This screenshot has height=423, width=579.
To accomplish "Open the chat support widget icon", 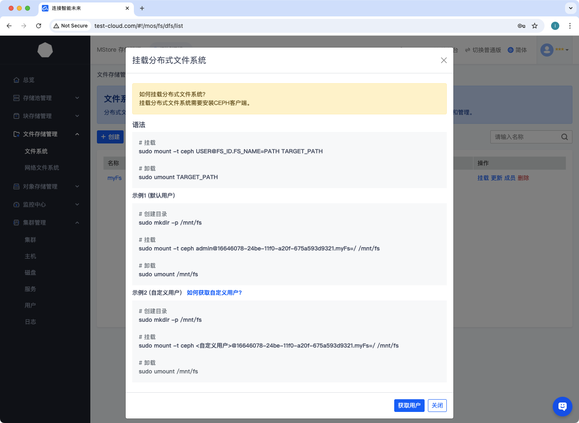I will (x=562, y=406).
